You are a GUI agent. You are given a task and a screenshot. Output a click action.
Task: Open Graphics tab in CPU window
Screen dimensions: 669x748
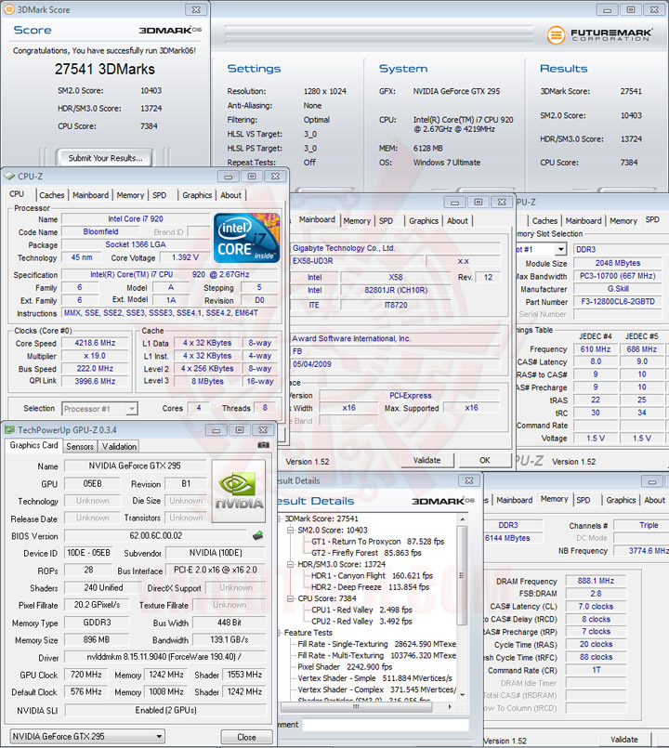(x=197, y=195)
